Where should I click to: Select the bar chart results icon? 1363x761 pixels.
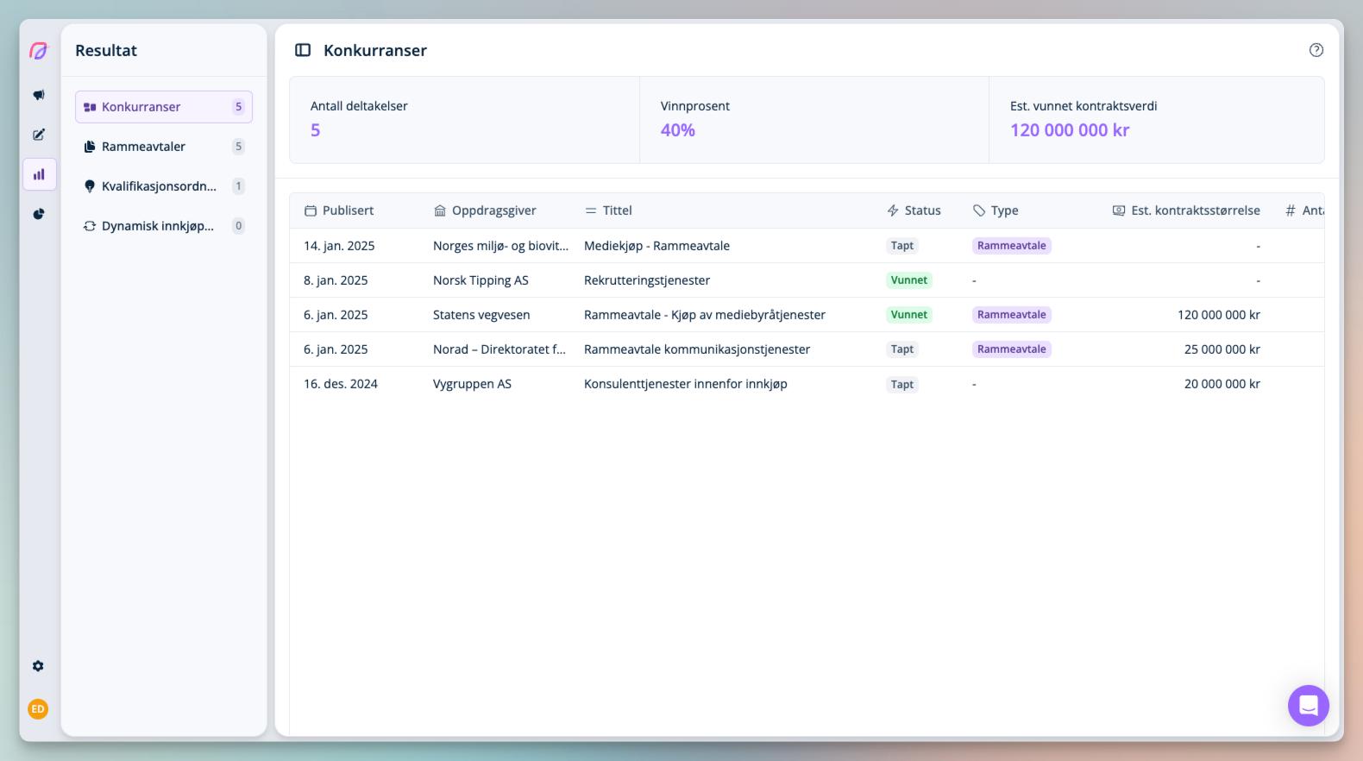(39, 174)
